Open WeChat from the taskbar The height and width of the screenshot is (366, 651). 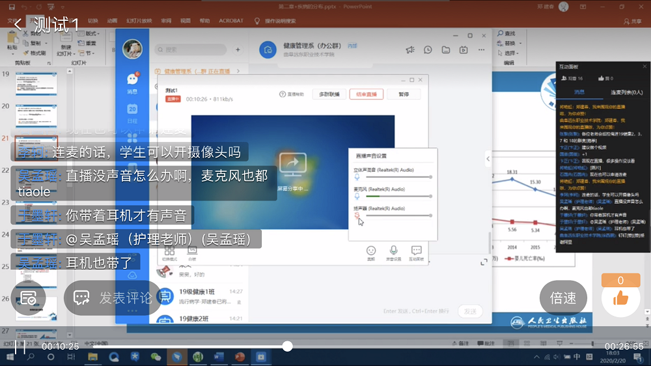click(x=156, y=357)
